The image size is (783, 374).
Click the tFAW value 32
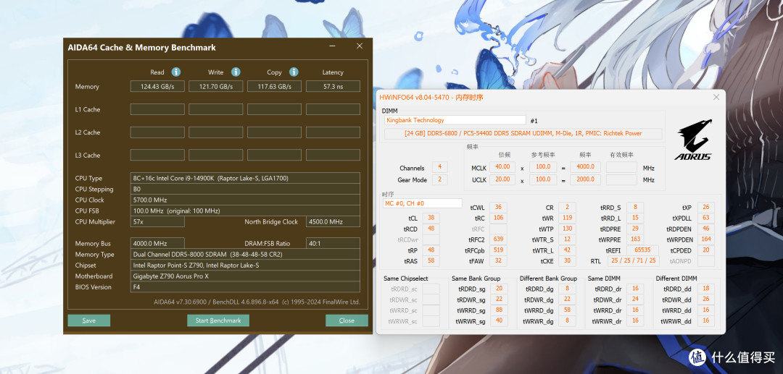(498, 260)
